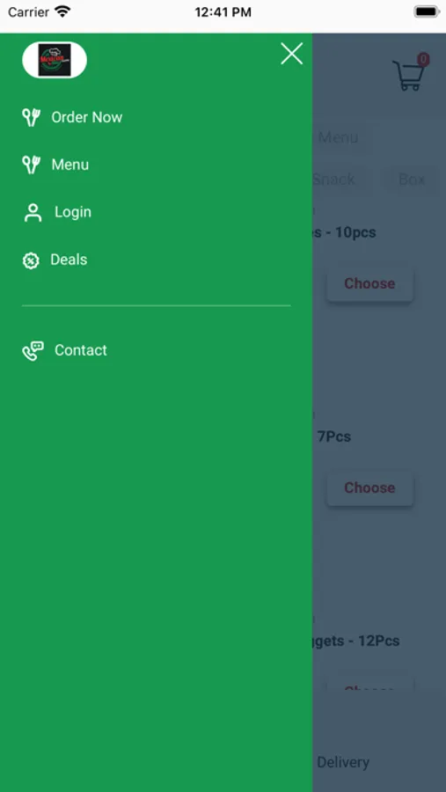The width and height of the screenshot is (446, 792).
Task: Choose the 10pcs item
Action: pos(369,283)
